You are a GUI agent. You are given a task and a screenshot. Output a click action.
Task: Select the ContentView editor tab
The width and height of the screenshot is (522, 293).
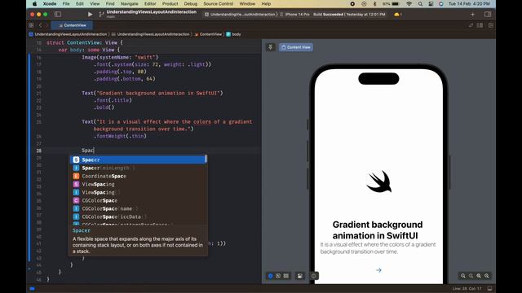pyautogui.click(x=72, y=25)
